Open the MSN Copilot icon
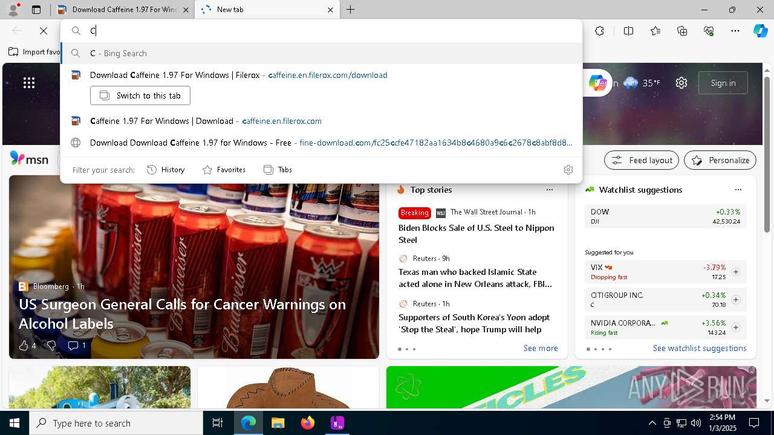Screen dimensions: 774x435 [597, 83]
